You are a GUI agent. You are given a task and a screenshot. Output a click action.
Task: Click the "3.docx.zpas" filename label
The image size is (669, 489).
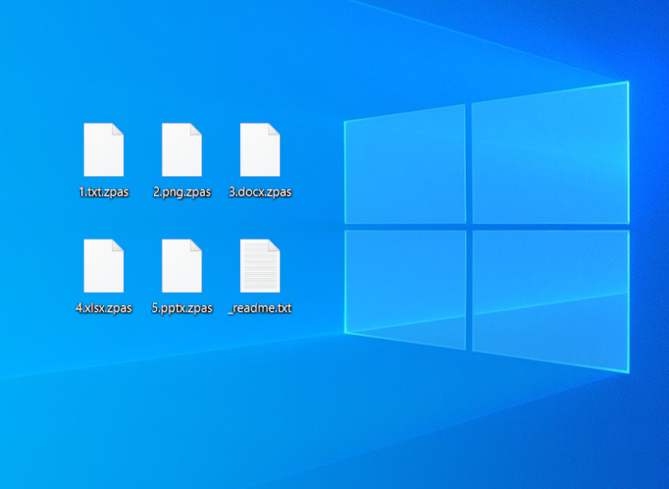click(x=259, y=192)
